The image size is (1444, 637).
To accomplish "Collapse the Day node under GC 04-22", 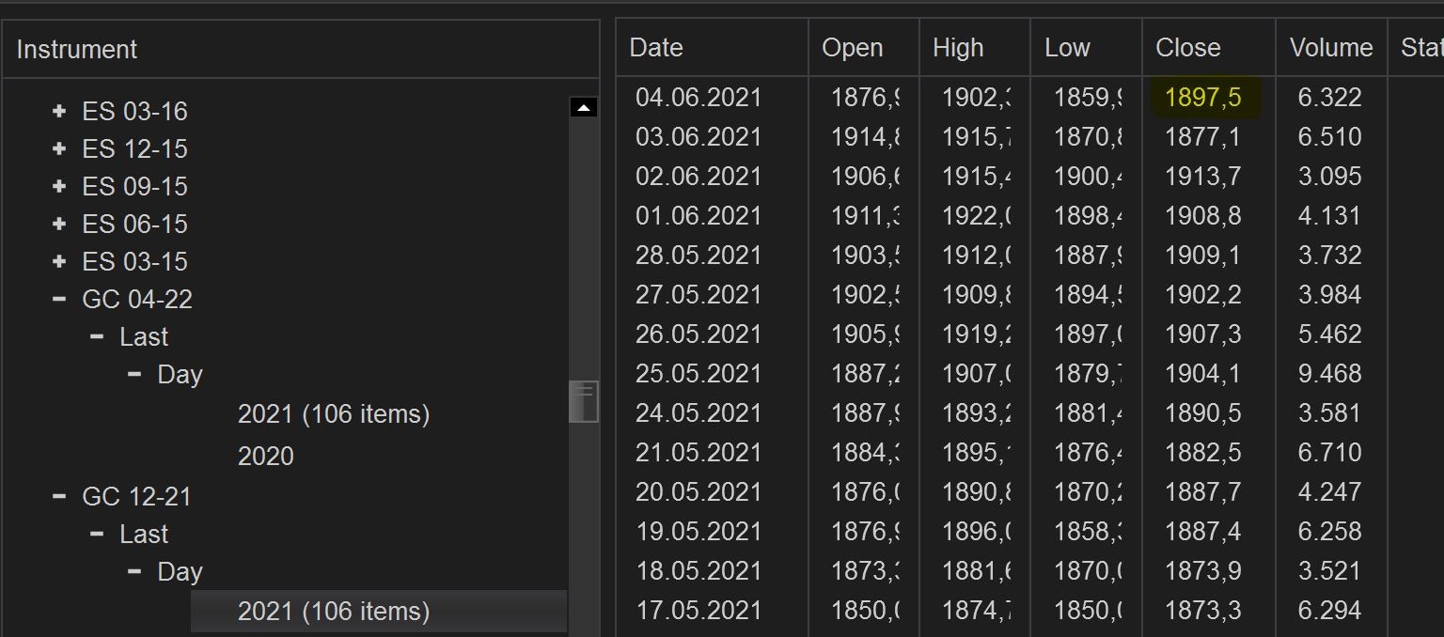I will (134, 374).
